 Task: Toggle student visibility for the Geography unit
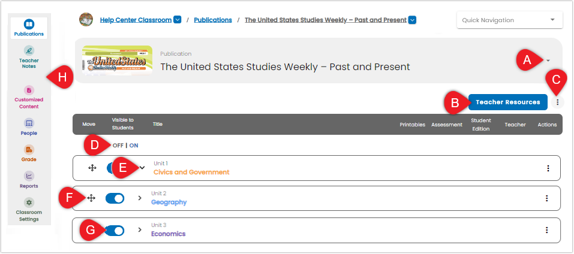115,198
